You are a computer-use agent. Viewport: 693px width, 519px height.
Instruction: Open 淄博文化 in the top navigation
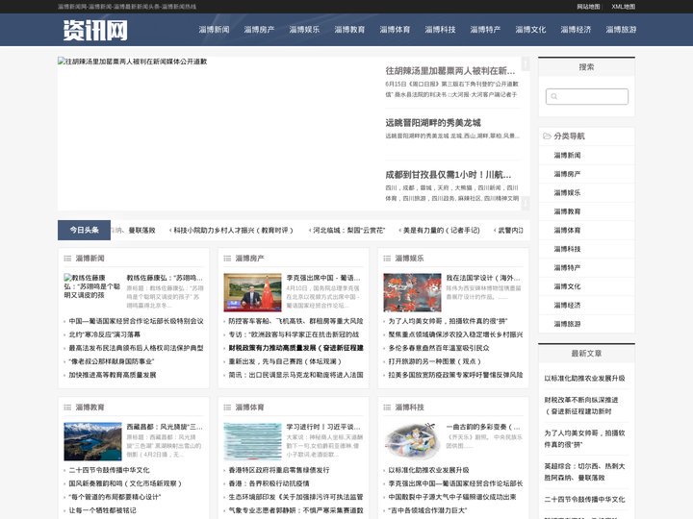(530, 30)
